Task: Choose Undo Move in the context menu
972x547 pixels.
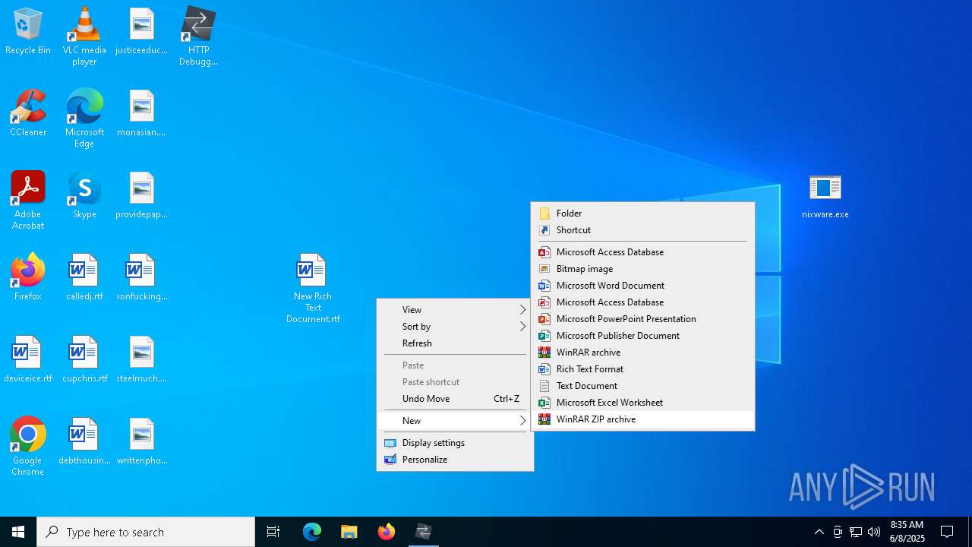Action: [x=455, y=398]
